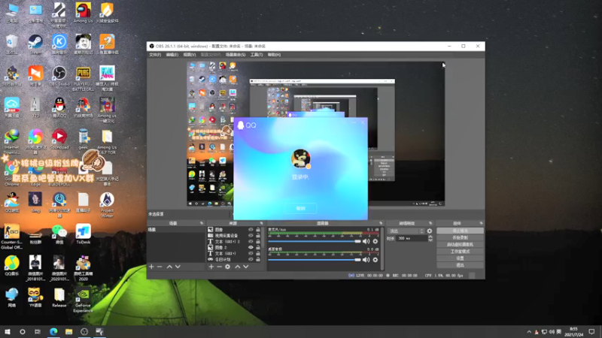Image resolution: width=602 pixels, height=338 pixels.
Task: Click 开始录制 to start recording
Action: (x=460, y=237)
